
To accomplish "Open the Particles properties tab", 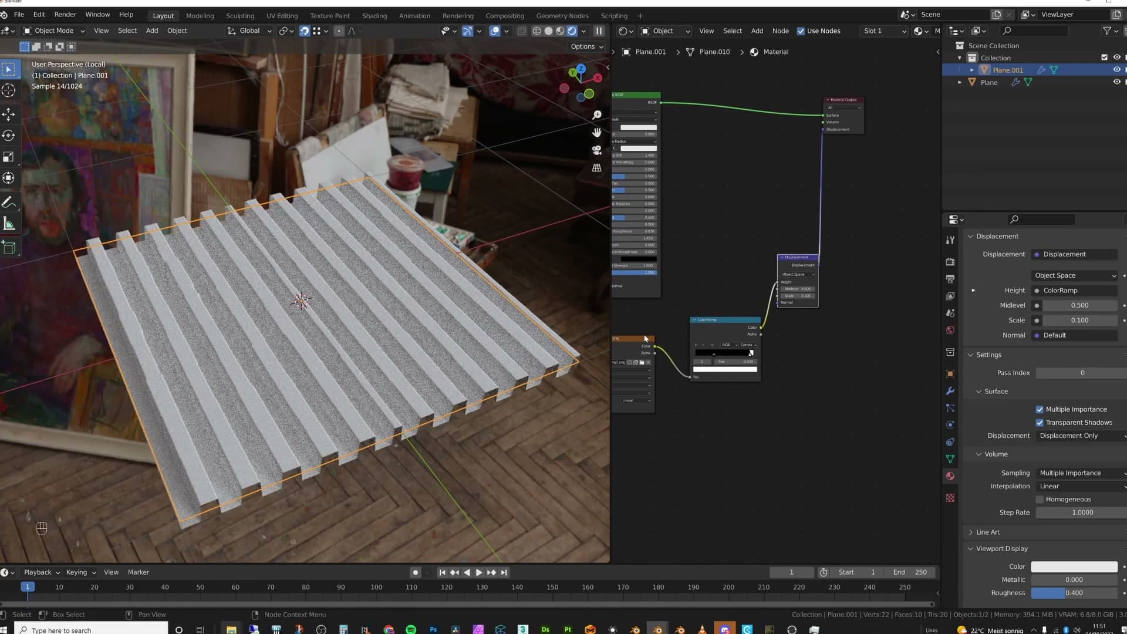I will click(950, 408).
